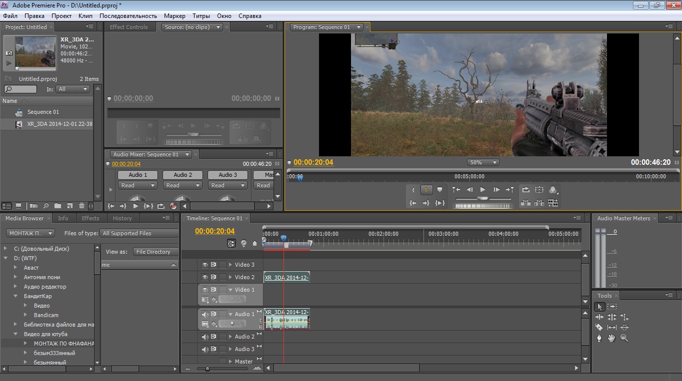Set In point in Program monitor
This screenshot has width=682, height=381.
(413, 190)
